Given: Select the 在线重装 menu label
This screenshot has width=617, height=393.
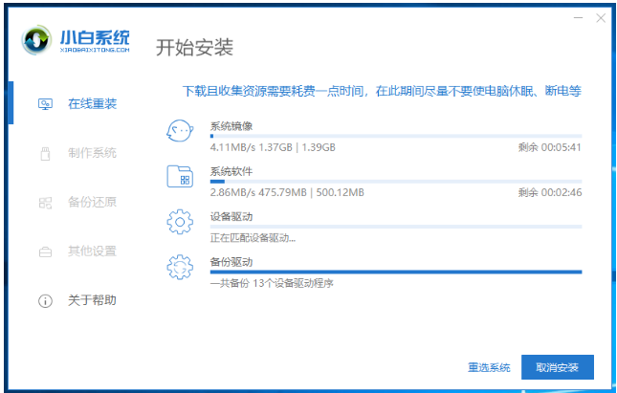Looking at the screenshot, I should 92,103.
